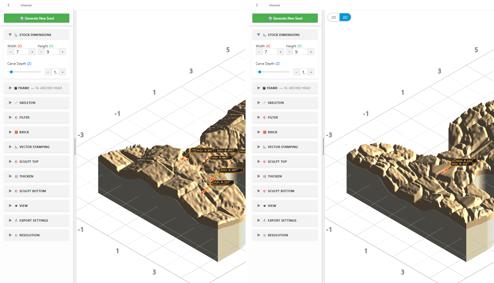Open the Thicken section in the right pane

point(285,176)
